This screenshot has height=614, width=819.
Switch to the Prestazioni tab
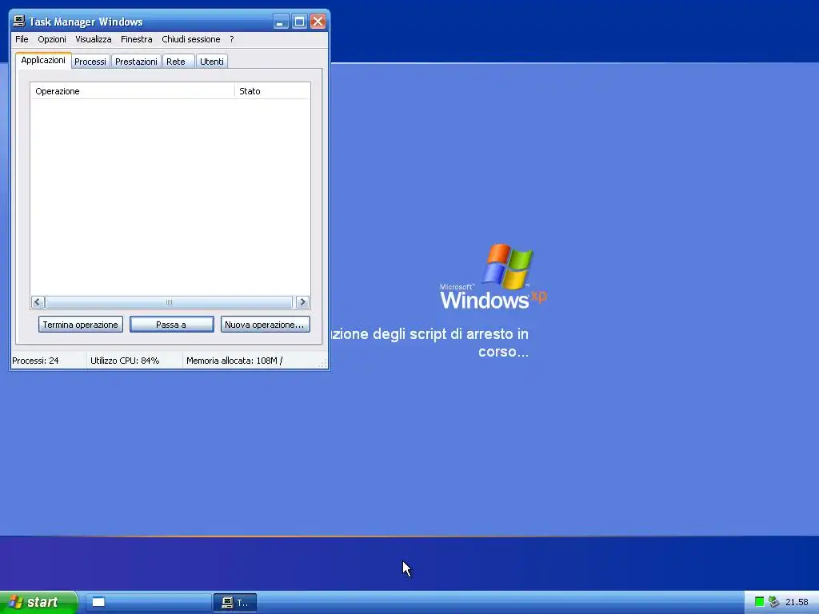point(136,62)
